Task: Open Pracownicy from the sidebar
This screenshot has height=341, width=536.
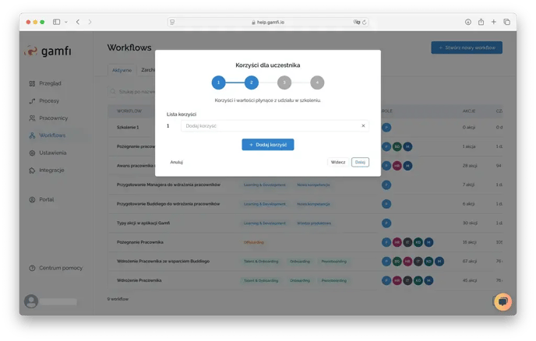Action: tap(32, 118)
